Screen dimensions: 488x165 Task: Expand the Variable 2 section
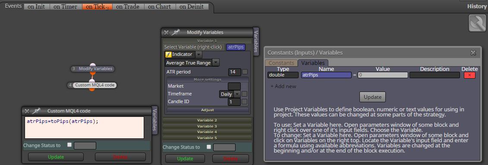click(x=207, y=120)
